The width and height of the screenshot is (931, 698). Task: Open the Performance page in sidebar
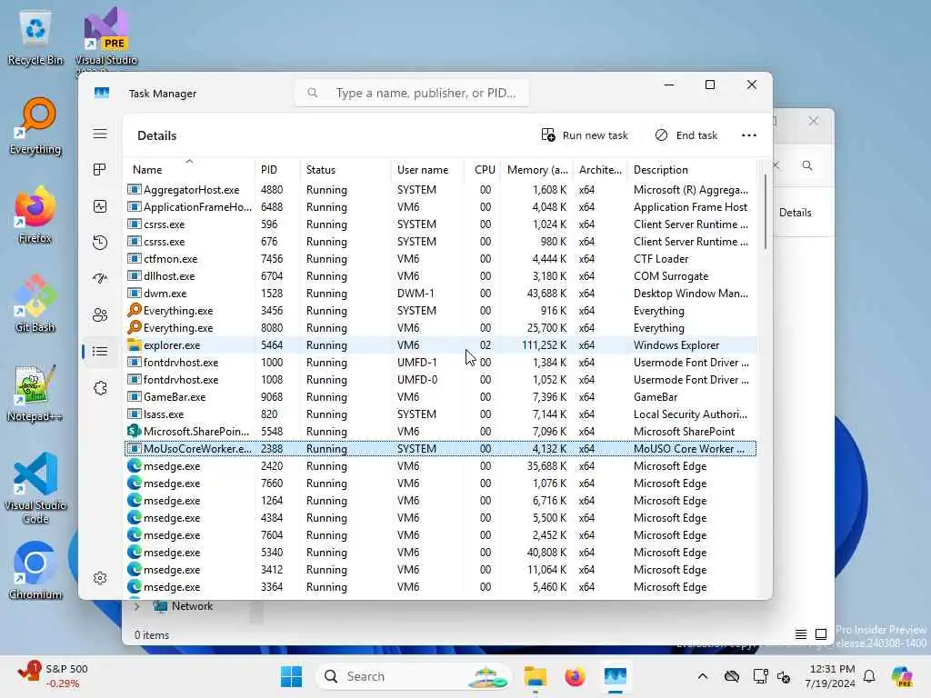[x=100, y=206]
